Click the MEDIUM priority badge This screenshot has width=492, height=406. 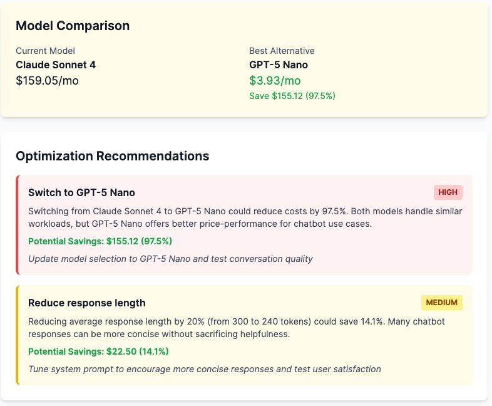(x=441, y=303)
